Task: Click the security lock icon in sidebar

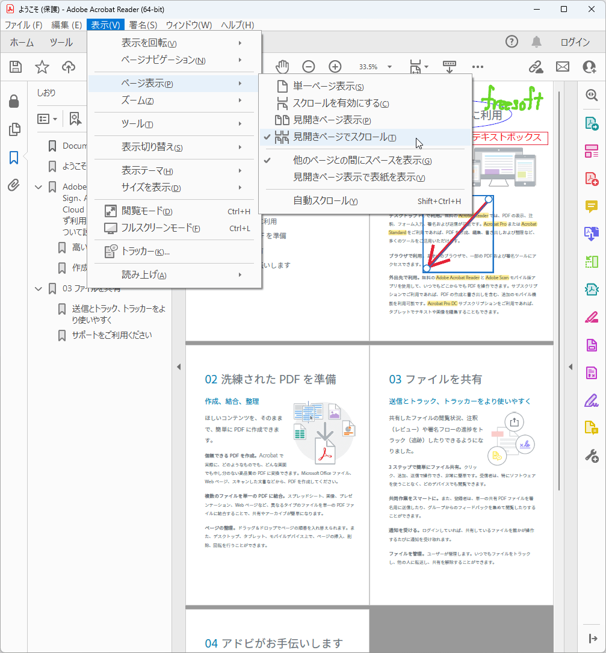Action: [x=14, y=101]
